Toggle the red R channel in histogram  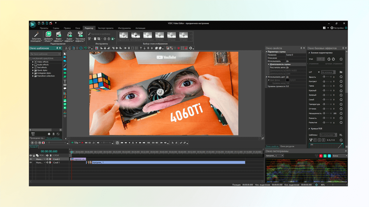[x=321, y=156]
